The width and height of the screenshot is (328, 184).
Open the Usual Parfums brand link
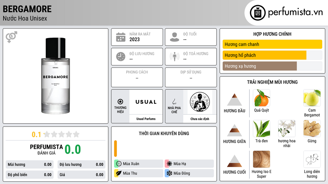pos(146,119)
